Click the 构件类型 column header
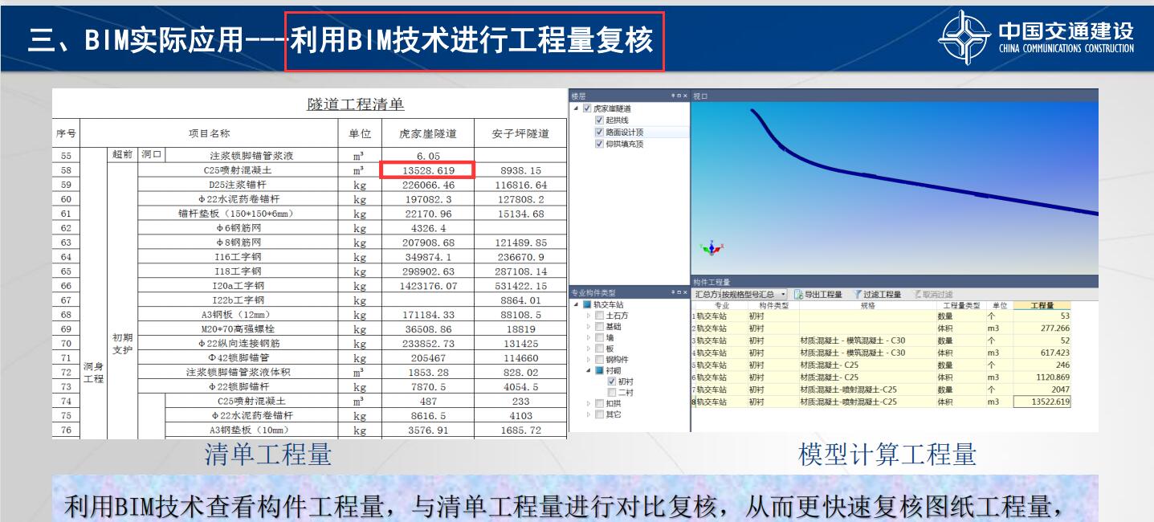Viewport: 1154px width, 522px height. pyautogui.click(x=773, y=305)
